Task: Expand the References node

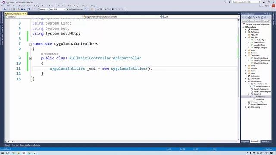Action: [245, 32]
